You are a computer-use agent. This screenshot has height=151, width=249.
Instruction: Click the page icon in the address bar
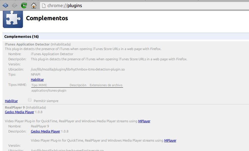(x=44, y=5)
